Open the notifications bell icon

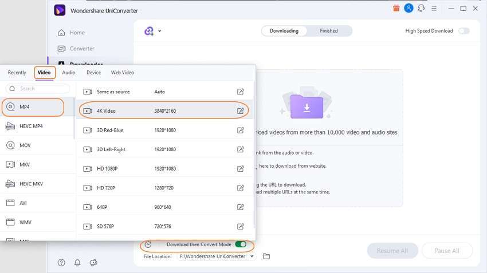click(x=77, y=263)
